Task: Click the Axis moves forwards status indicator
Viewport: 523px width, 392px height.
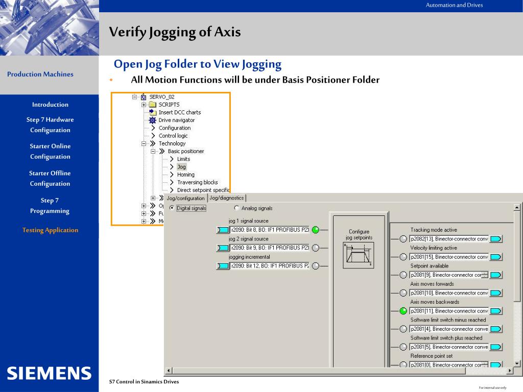Action: coord(403,293)
